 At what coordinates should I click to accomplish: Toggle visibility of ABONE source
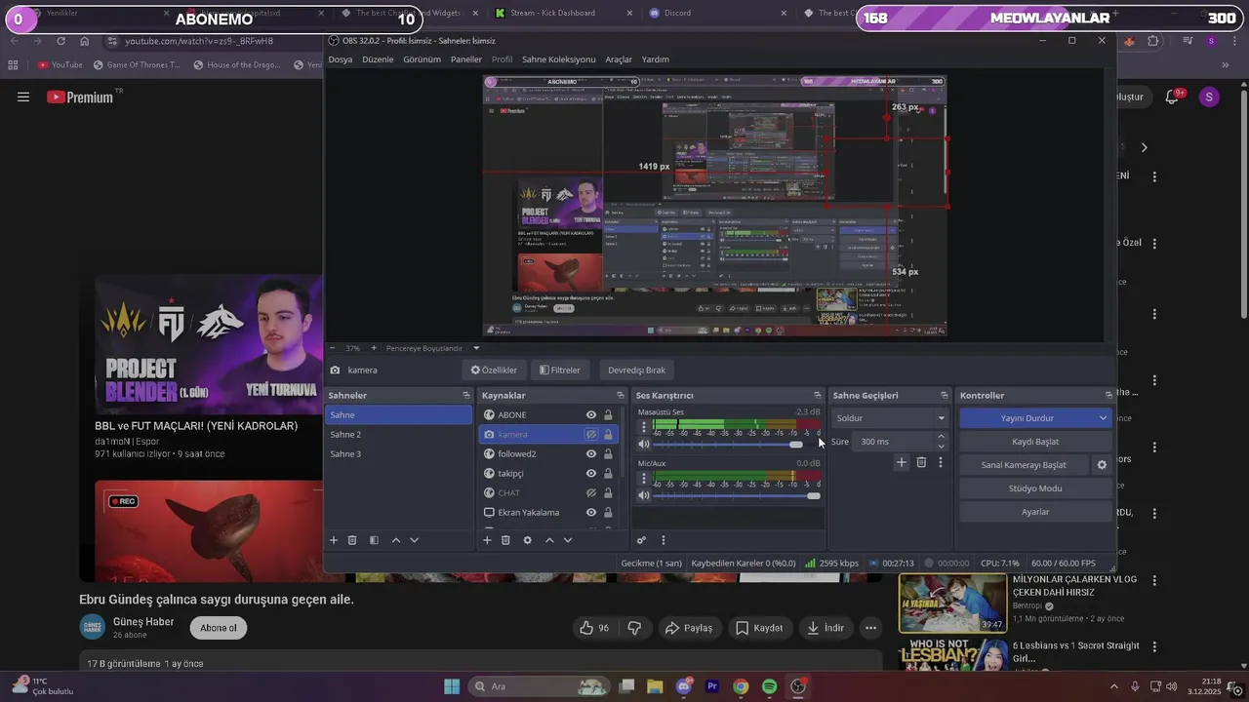(590, 414)
